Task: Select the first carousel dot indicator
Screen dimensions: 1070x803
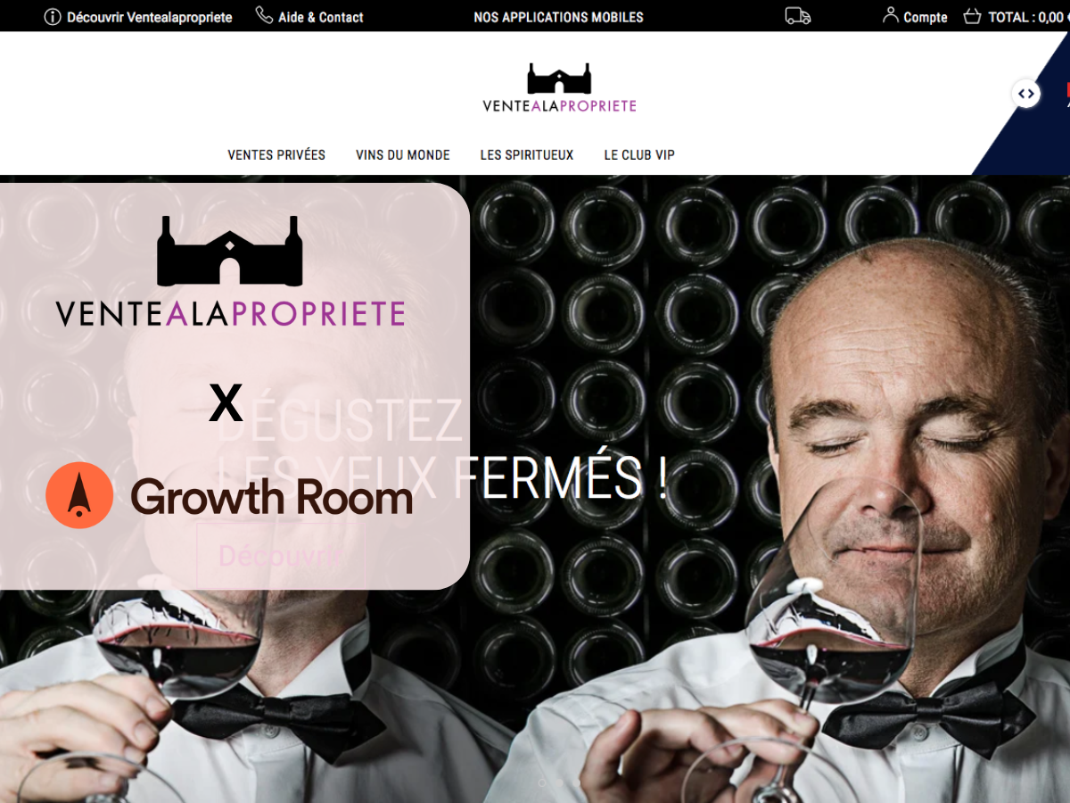Action: 541,782
